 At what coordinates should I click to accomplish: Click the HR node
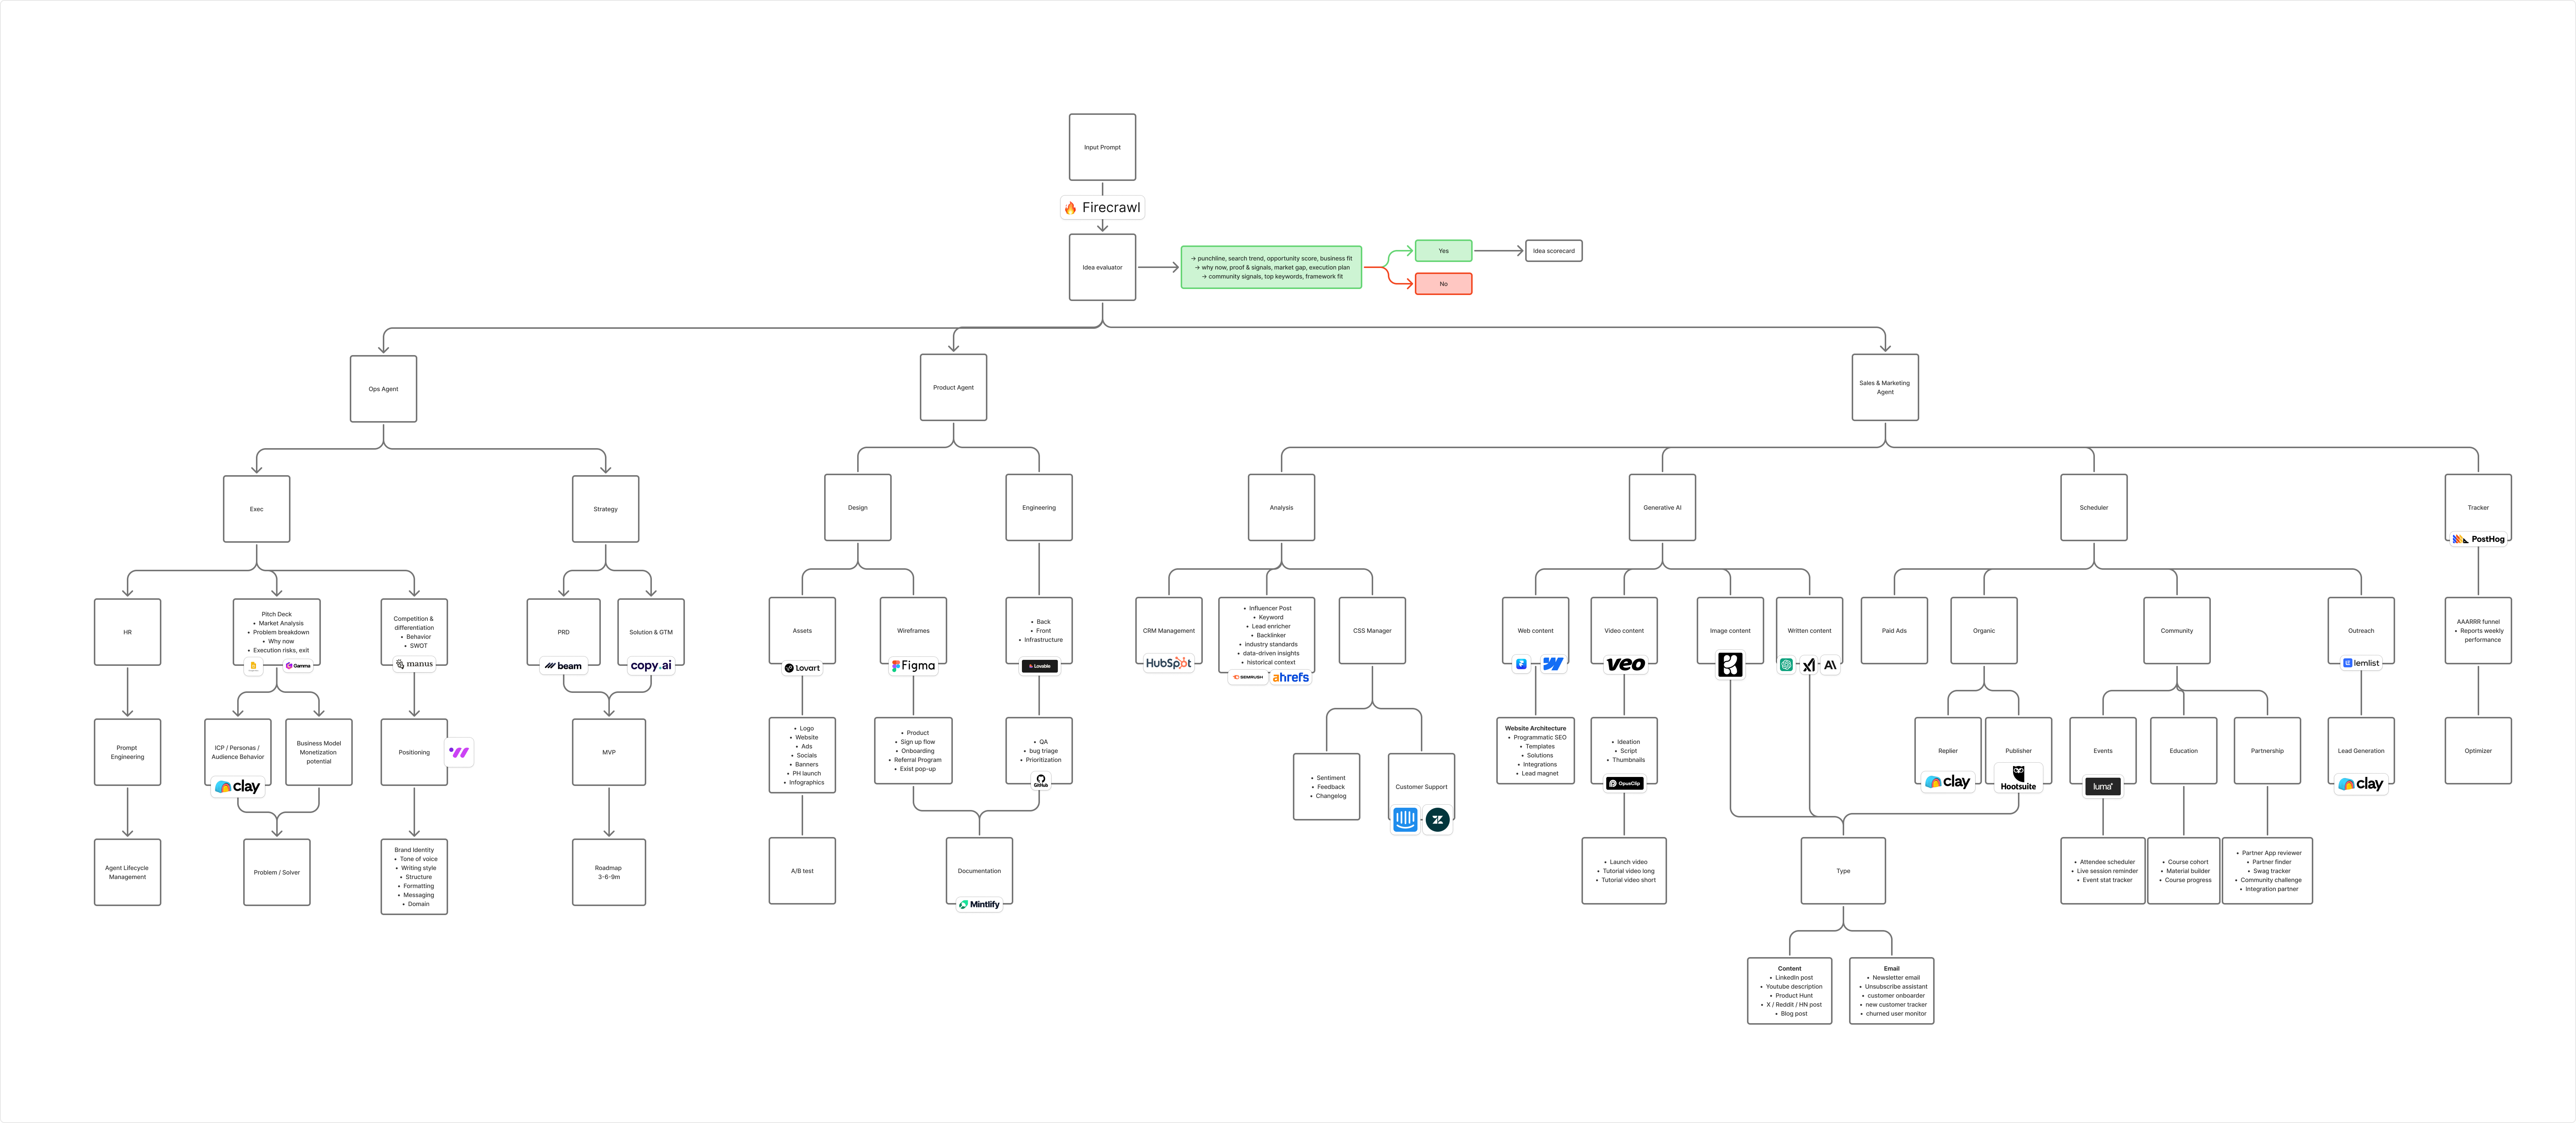[127, 632]
